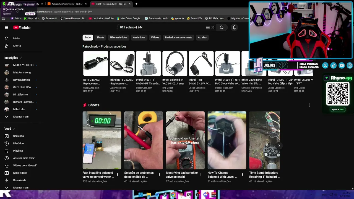The height and width of the screenshot is (199, 354).
Task: Filter by Enviados recentemente chip
Action: click(x=178, y=38)
